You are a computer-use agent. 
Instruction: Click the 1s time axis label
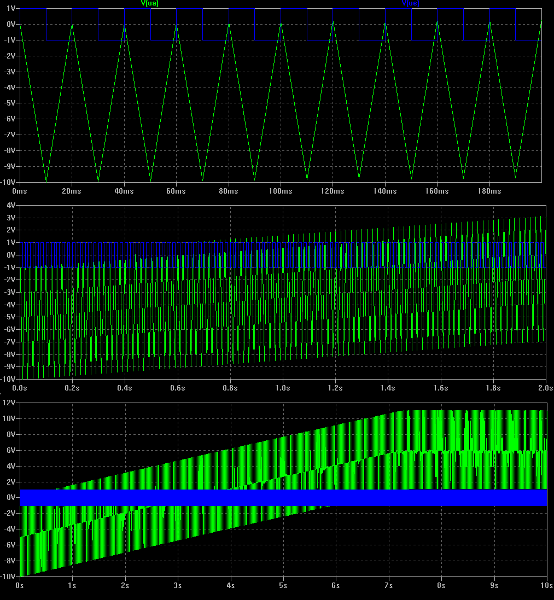(72, 585)
